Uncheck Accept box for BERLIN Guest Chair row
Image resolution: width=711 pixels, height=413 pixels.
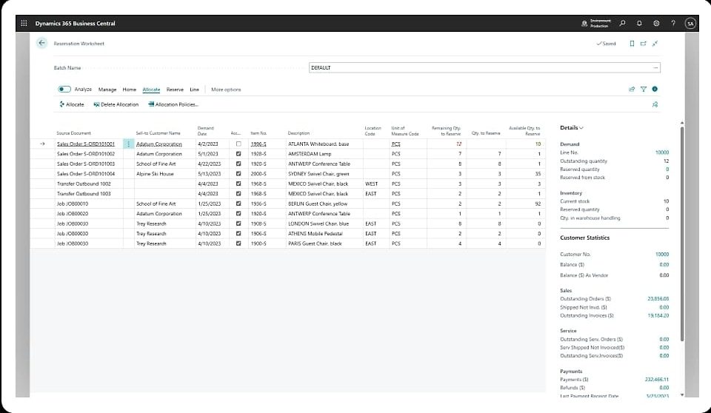click(x=238, y=204)
